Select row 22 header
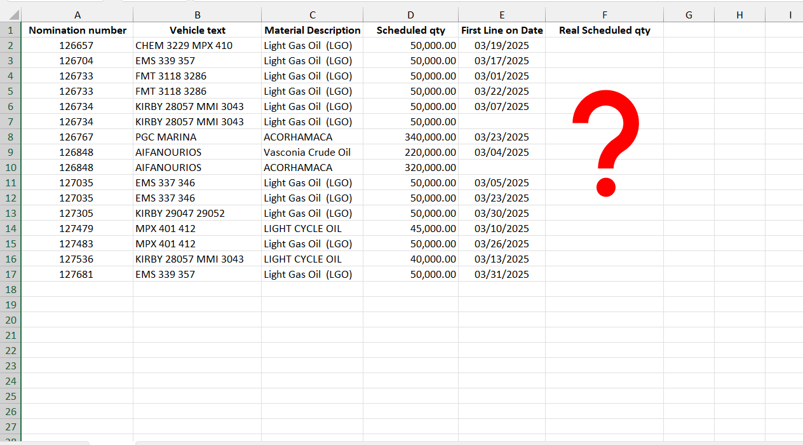 click(10, 350)
